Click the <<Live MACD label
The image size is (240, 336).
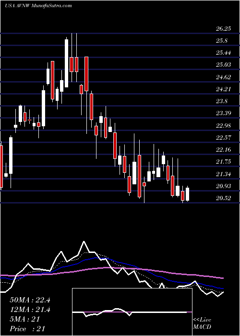click(x=202, y=324)
